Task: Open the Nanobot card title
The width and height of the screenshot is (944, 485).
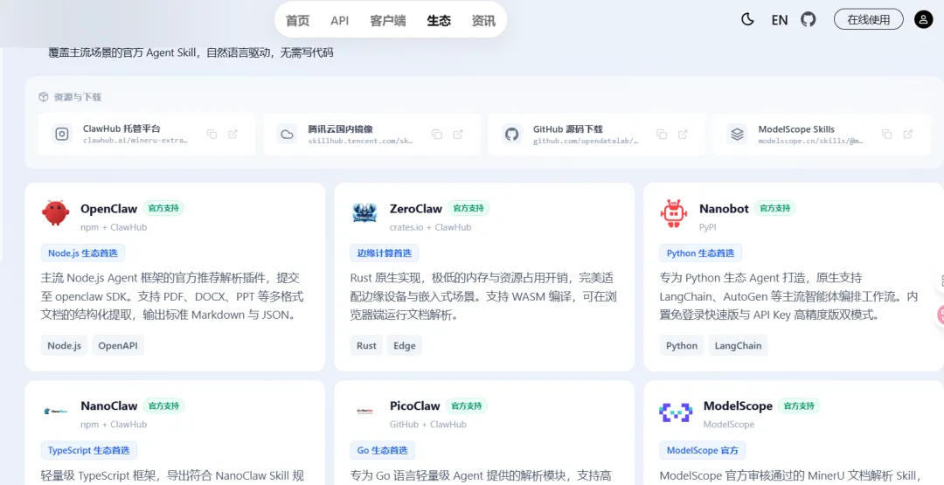Action: tap(725, 209)
